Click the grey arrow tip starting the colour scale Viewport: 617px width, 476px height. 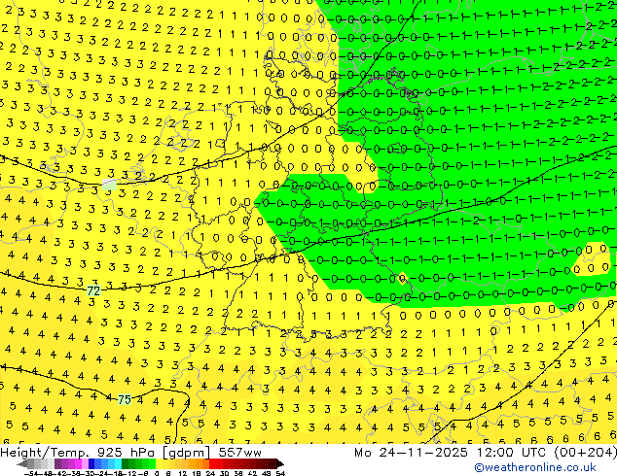pyautogui.click(x=22, y=463)
